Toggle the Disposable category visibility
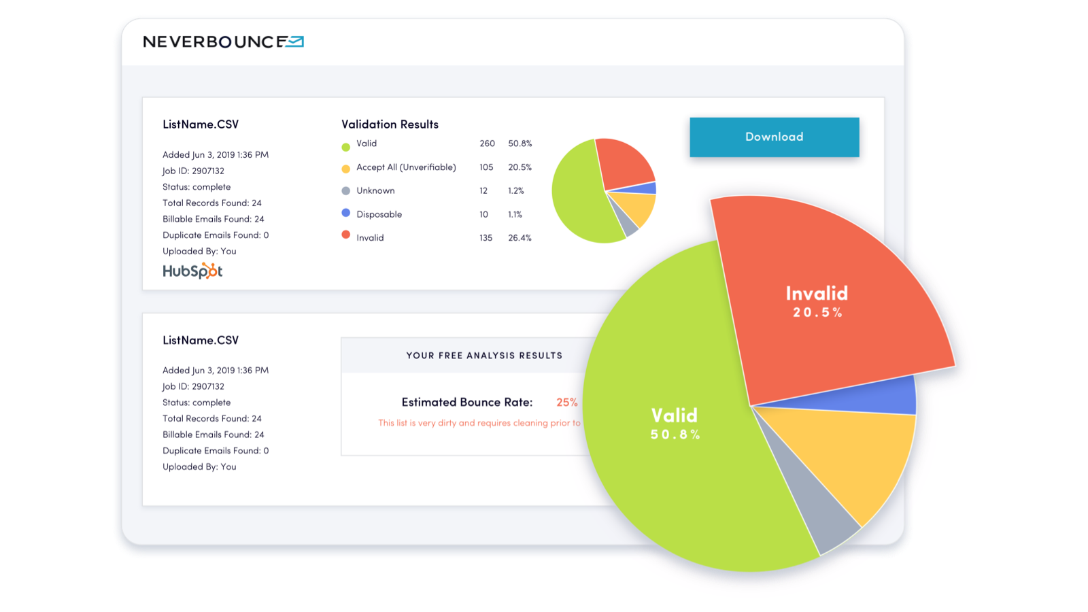 coord(379,214)
